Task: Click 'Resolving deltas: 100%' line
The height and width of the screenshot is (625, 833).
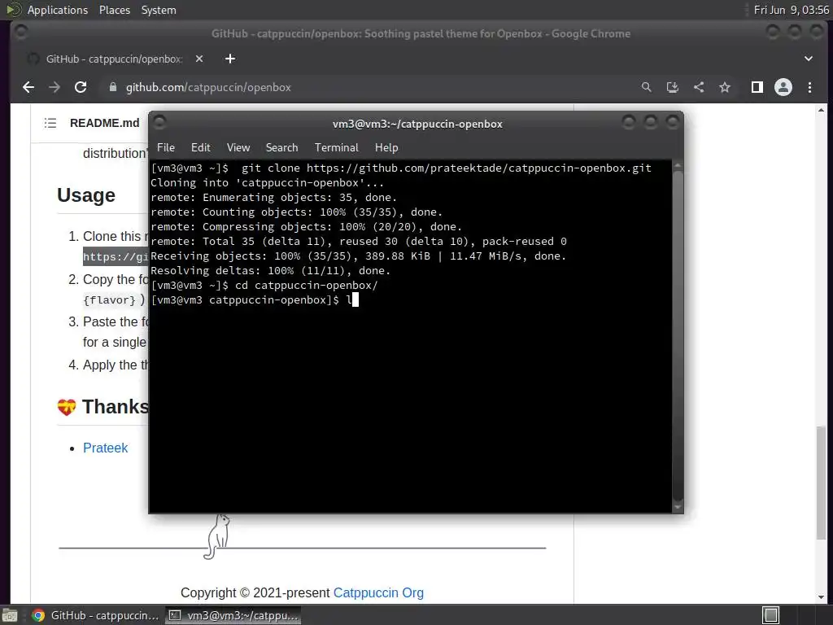Action: click(270, 270)
